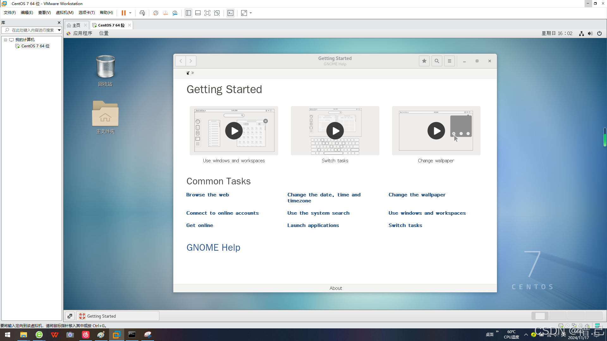Open search in the Help window

[x=437, y=61]
